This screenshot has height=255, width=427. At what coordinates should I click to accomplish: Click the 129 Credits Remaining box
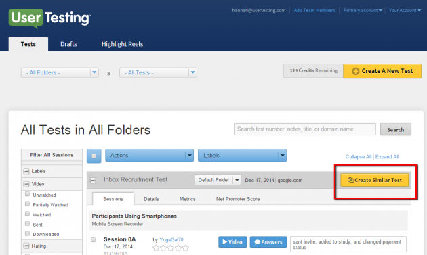click(x=313, y=70)
